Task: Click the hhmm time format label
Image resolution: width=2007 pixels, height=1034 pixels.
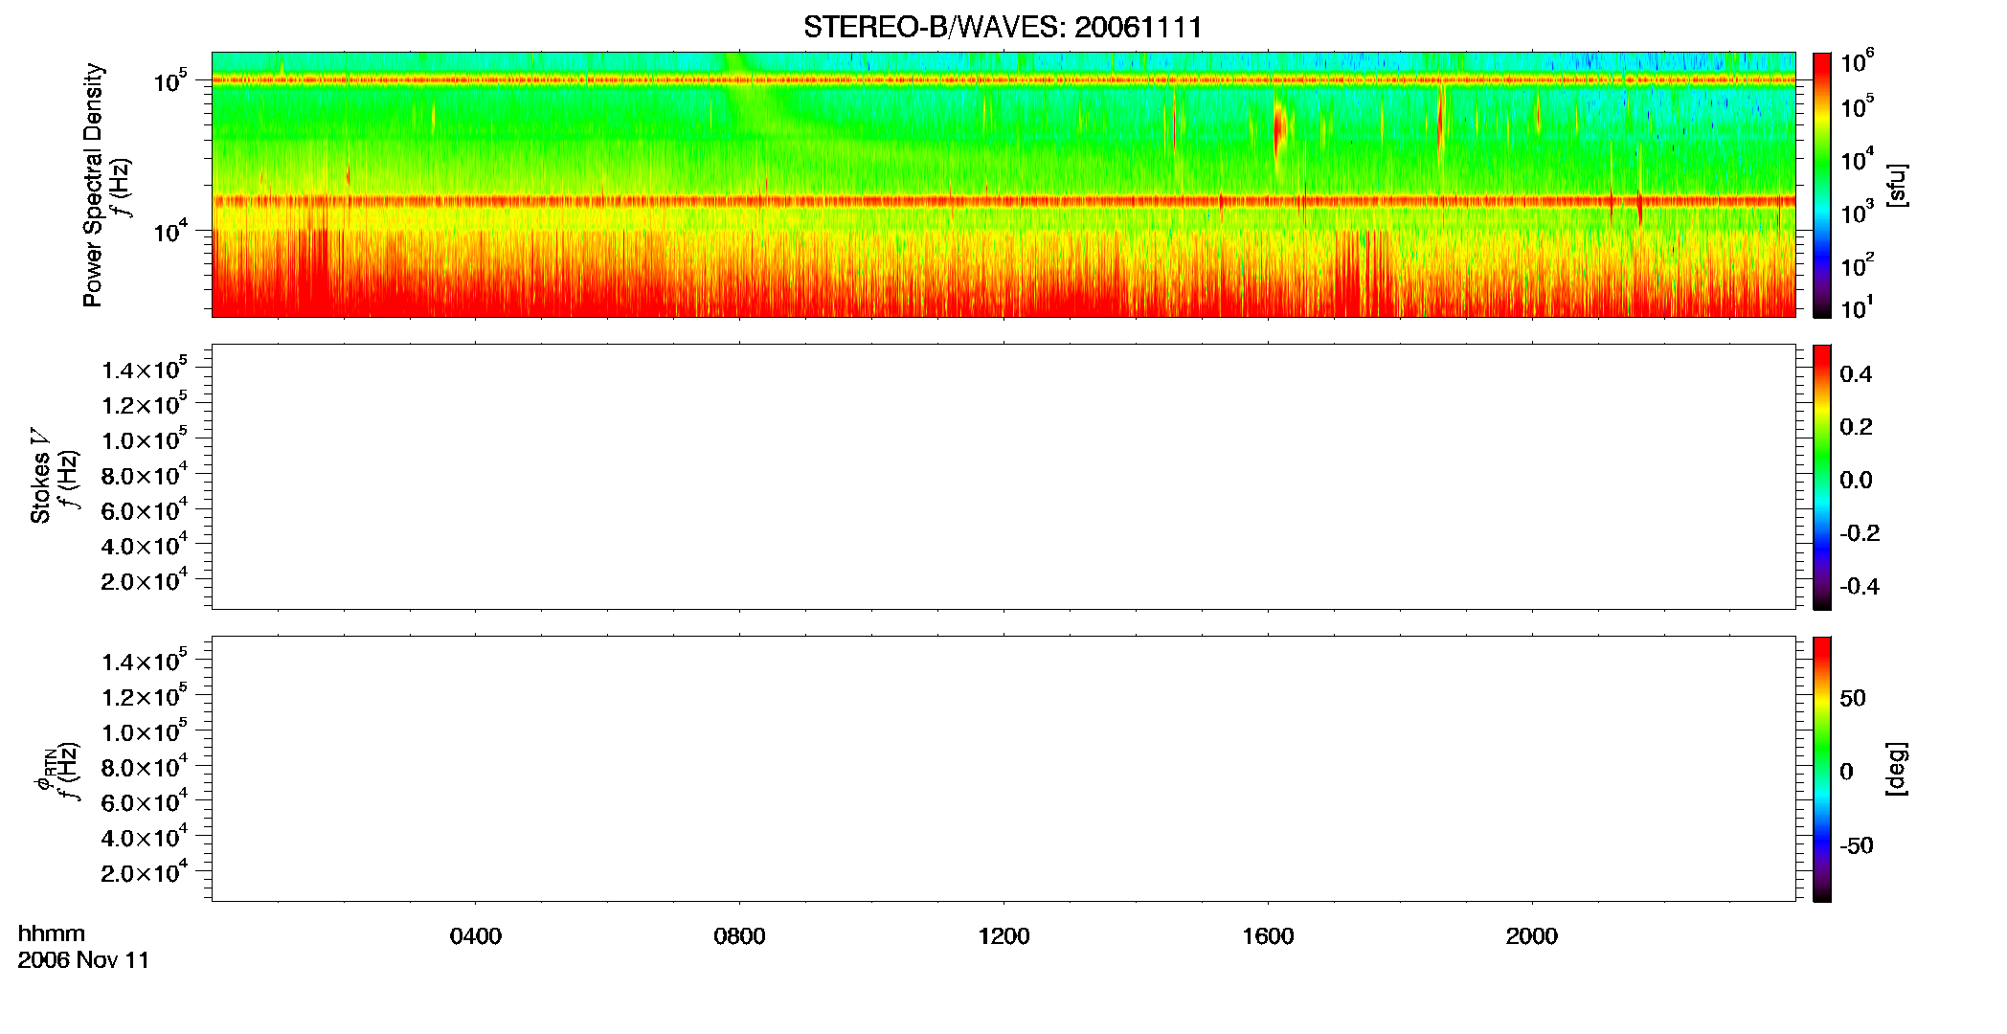Action: tap(52, 934)
